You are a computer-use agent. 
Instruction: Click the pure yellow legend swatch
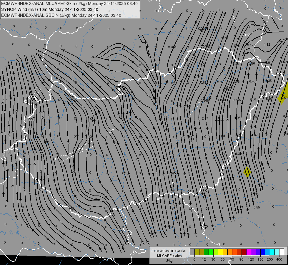[221, 252]
